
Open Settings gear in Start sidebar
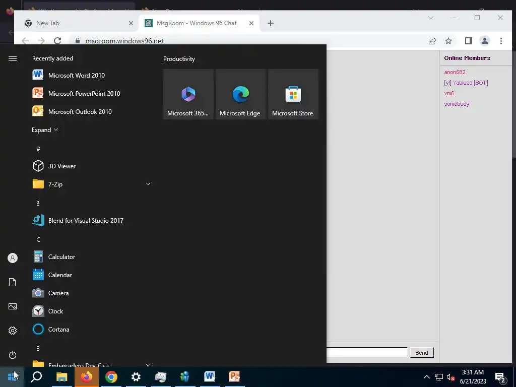click(x=13, y=331)
